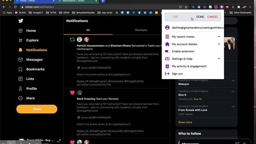The image size is (256, 144).
Task: Open the youtu.be/B6Vn9eWqS0A link in retweet notification
Action: (96, 68)
